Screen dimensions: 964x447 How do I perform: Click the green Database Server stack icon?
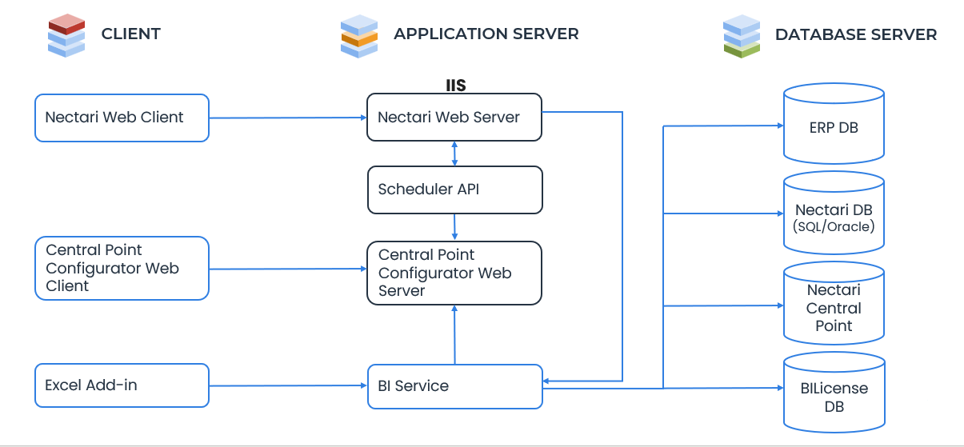741,36
